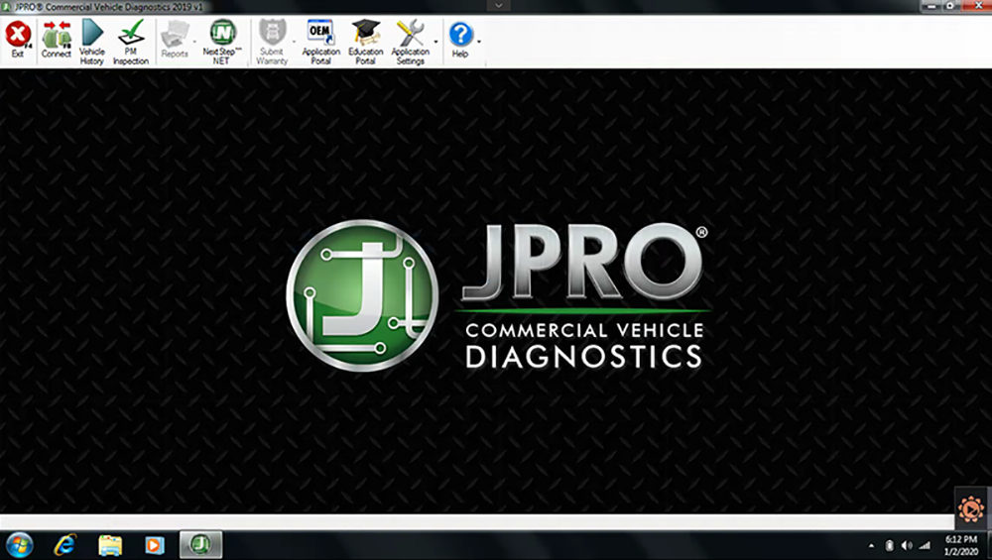Viewport: 992px width, 560px height.
Task: Select the JPRO taskbar button
Action: [x=200, y=544]
